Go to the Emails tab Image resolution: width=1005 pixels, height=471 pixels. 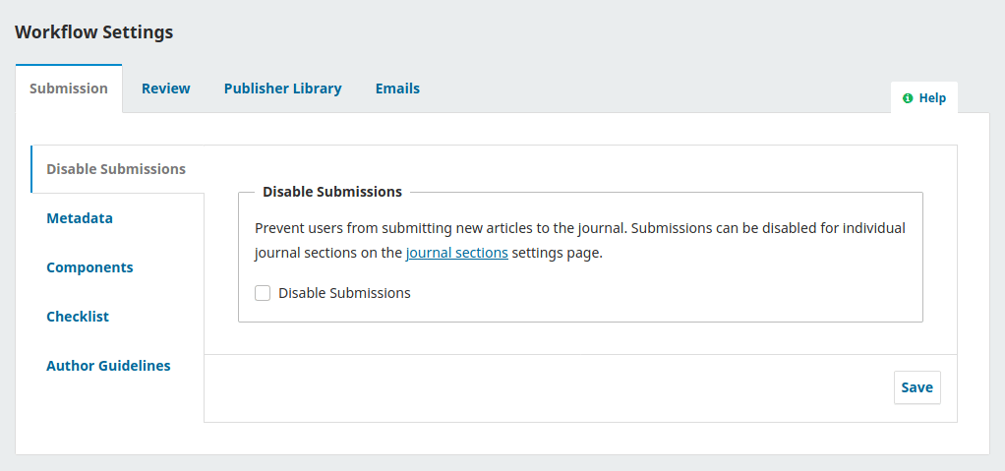(x=397, y=88)
